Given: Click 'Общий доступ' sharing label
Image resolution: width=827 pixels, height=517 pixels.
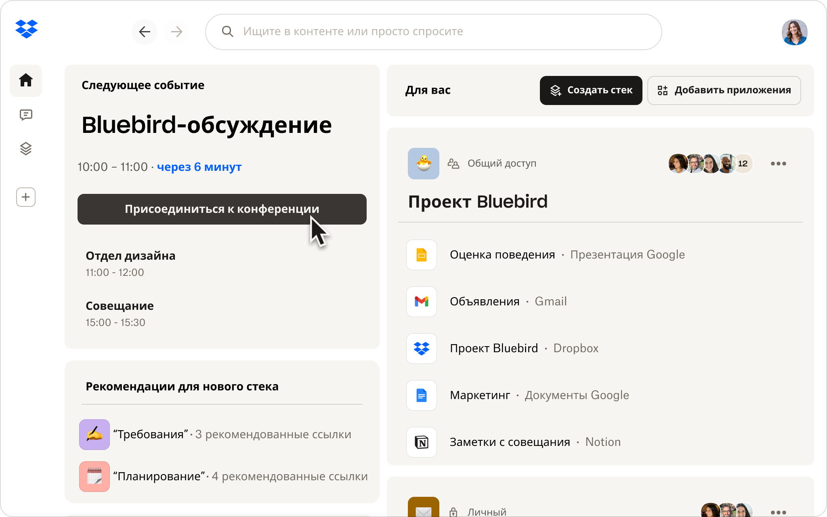Looking at the screenshot, I should pos(502,164).
